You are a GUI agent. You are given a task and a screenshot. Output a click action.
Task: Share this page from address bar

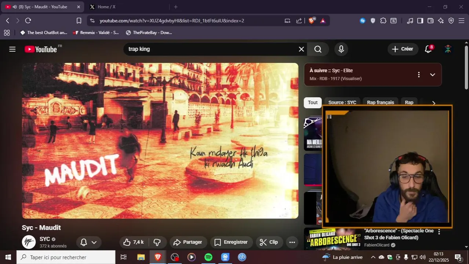[299, 21]
